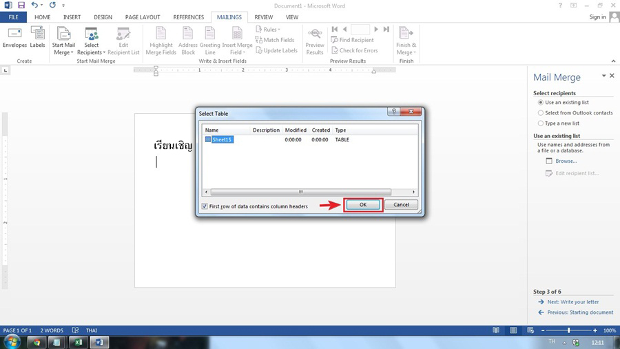620x349 pixels.
Task: Open the Rules dropdown
Action: [268, 29]
